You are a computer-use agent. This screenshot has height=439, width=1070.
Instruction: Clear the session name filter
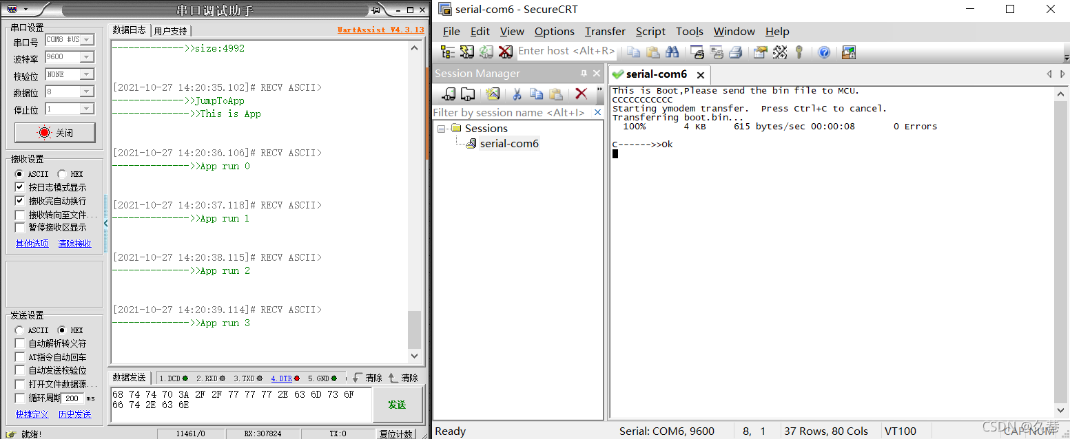tap(597, 112)
